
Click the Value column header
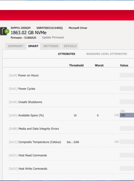click(x=124, y=65)
